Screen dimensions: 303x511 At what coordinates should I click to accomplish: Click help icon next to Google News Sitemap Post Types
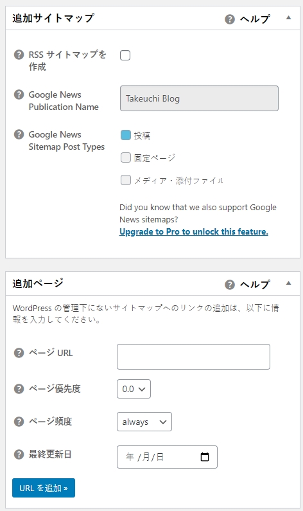tap(19, 134)
